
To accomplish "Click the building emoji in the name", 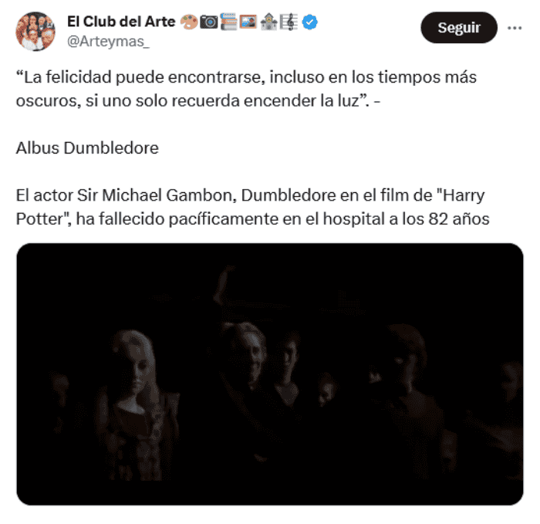I will (x=268, y=22).
